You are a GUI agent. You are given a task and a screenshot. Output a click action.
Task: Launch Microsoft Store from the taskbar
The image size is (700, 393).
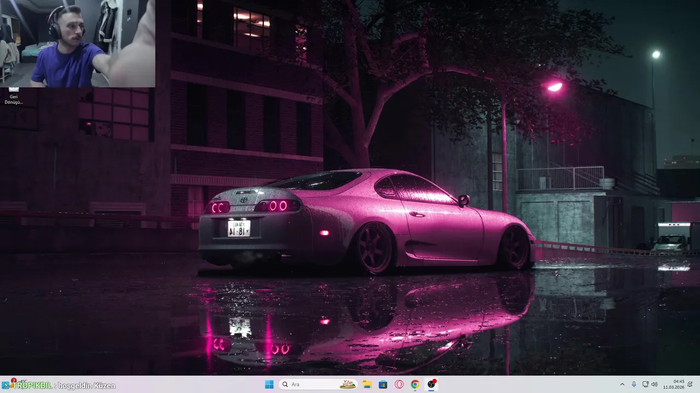(x=383, y=384)
